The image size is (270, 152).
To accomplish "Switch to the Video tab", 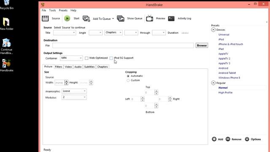I will [68, 67].
